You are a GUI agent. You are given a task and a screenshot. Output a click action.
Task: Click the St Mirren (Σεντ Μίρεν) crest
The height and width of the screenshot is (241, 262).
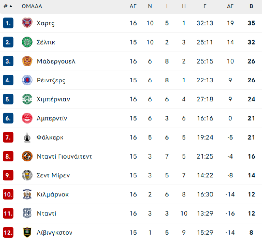click(x=27, y=175)
